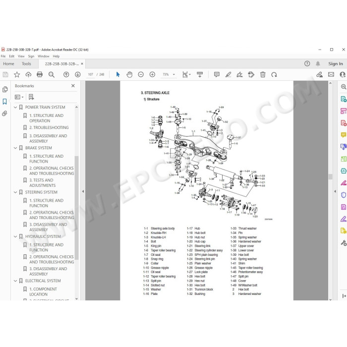The height and width of the screenshot is (347, 347).
Task: Open the Edit menu
Action: click(x=12, y=56)
